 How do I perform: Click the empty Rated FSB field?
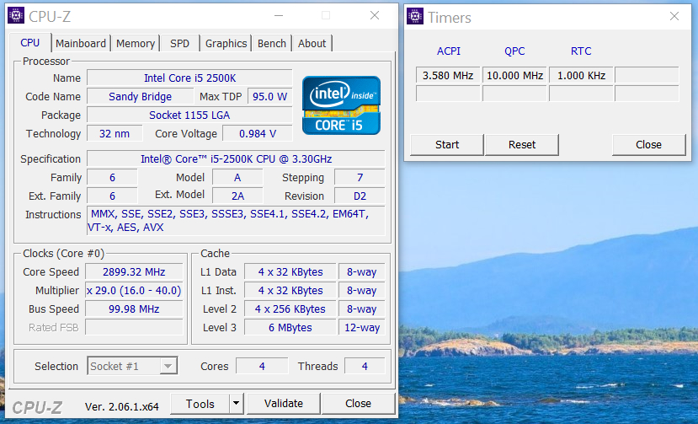coord(134,328)
